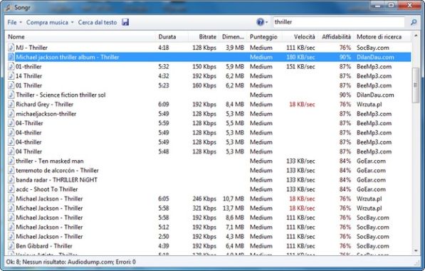
Task: Click the scrollbar down arrow
Action: pos(416,251)
